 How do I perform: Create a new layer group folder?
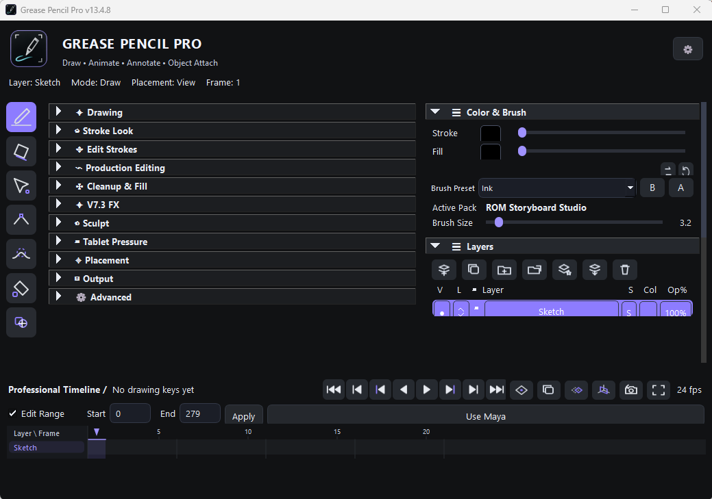click(x=504, y=270)
